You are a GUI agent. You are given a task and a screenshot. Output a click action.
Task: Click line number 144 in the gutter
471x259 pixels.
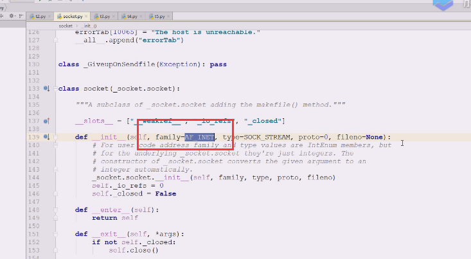[34, 177]
